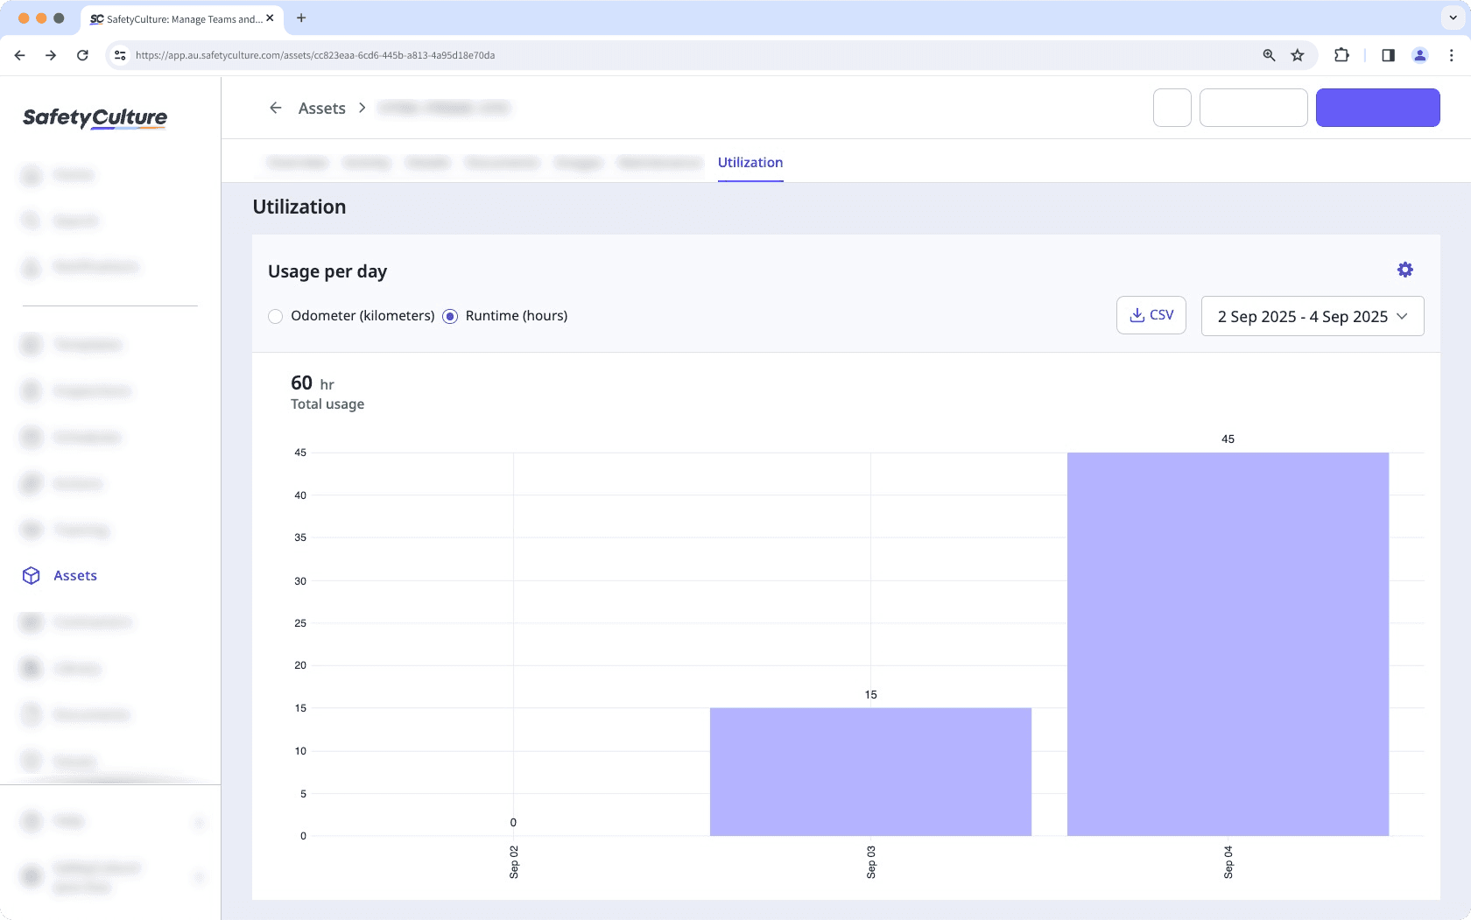Open the browser extensions puzzle icon
The width and height of the screenshot is (1471, 920).
pos(1341,55)
